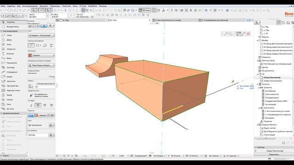
Task: Click the ID field containing ПЕР-300
Action: coord(38,135)
